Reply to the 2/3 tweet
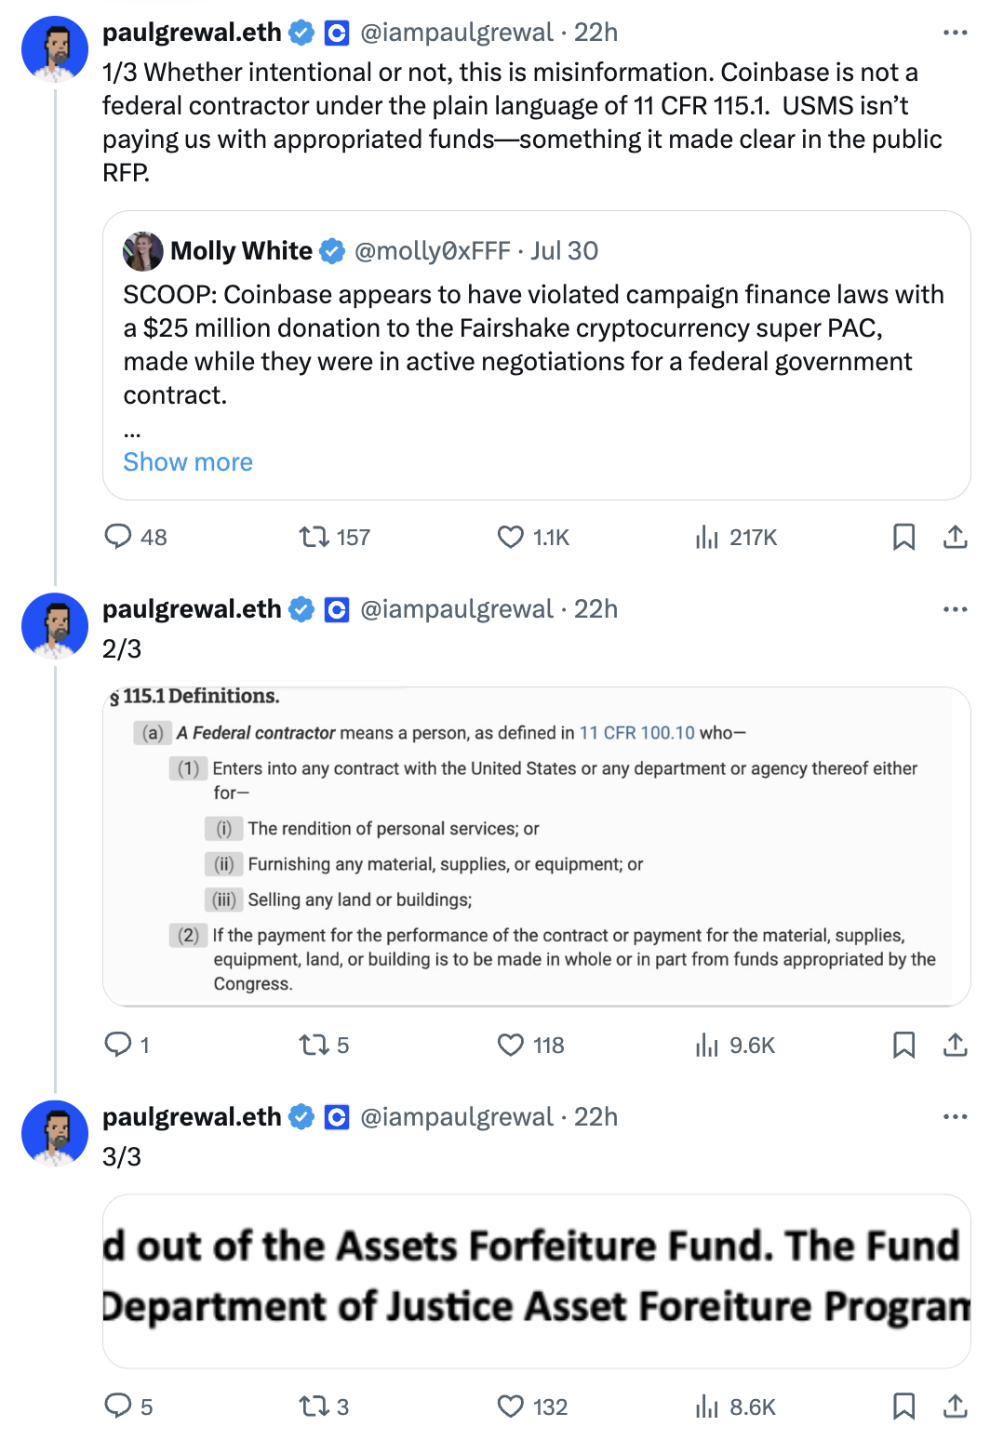Screen dimensions: 990x1440 point(118,1045)
